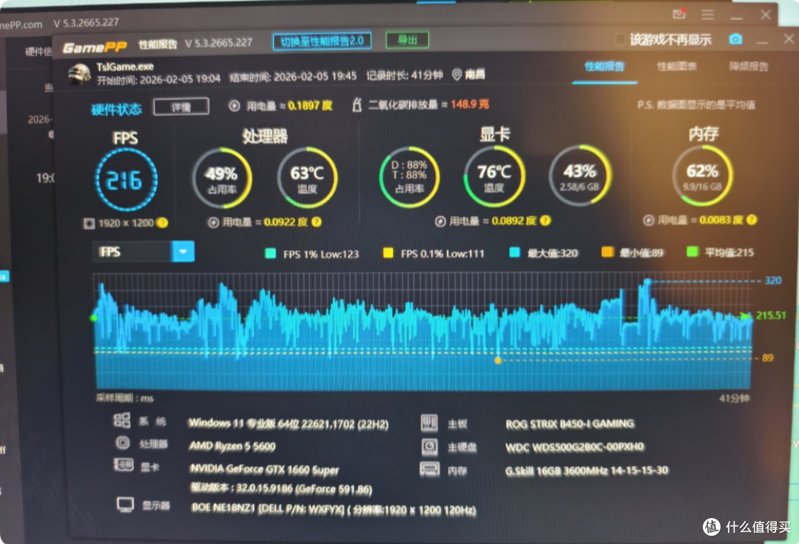The image size is (799, 544).
Task: Click the 148.9 克 carbon emission value
Action: pyautogui.click(x=469, y=104)
